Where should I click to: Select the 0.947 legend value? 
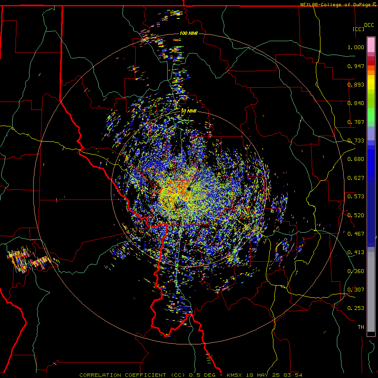pyautogui.click(x=356, y=66)
